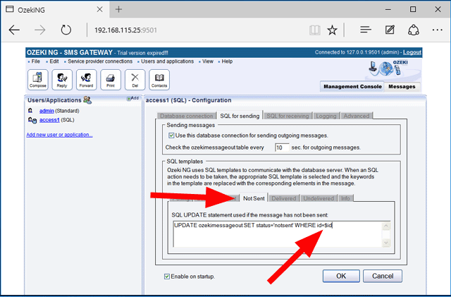
Task: Open the Advanced tab
Action: pyautogui.click(x=357, y=116)
